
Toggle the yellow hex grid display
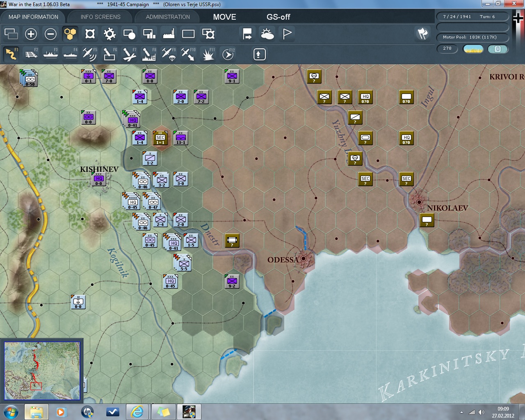point(70,34)
